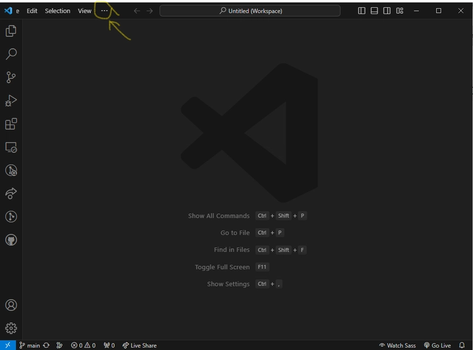Click Watch Sass in status bar
The width and height of the screenshot is (473, 350).
coord(397,345)
